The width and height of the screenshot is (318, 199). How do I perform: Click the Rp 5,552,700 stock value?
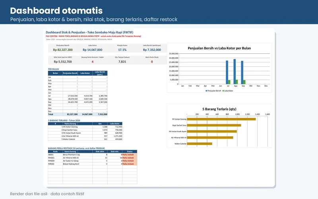(x=63, y=62)
